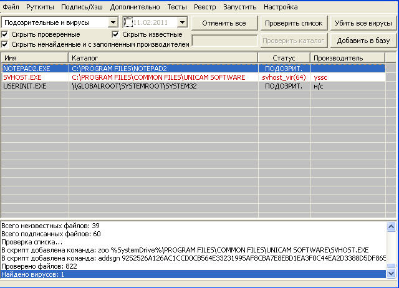Open the Файл menu
The image size is (399, 288).
coord(11,7)
